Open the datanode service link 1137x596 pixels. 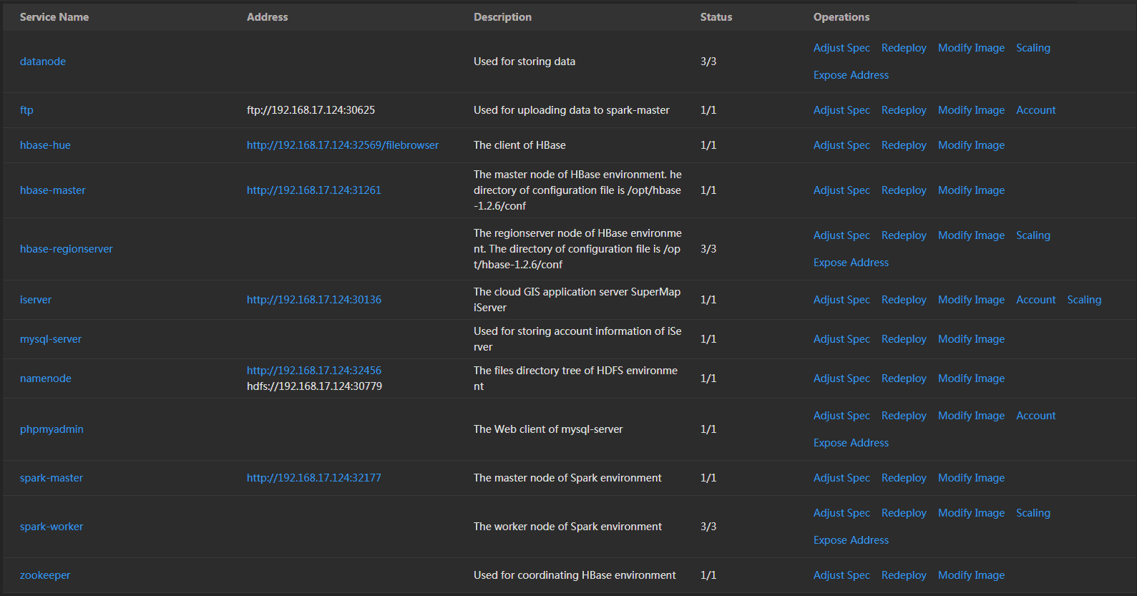(43, 62)
